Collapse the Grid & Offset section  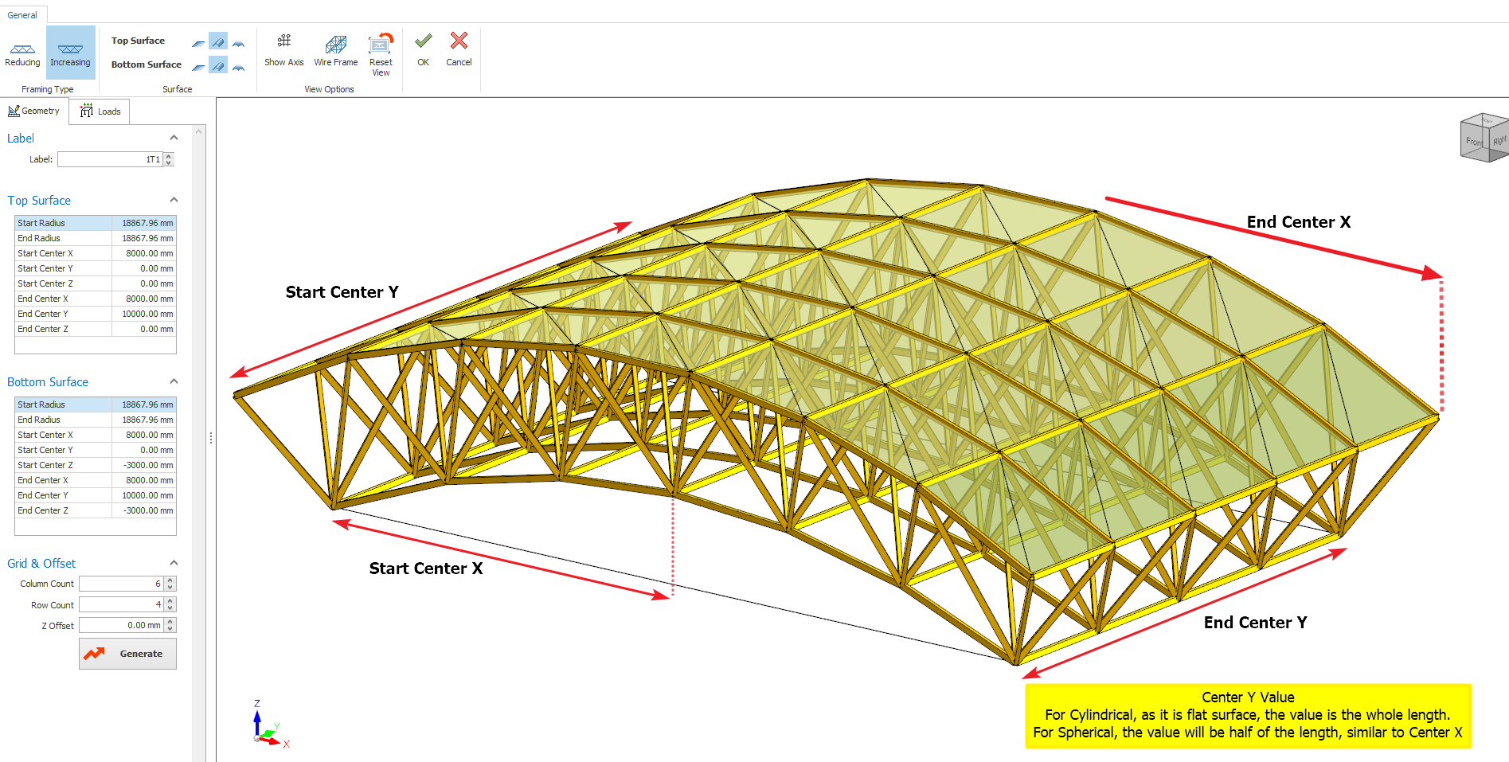coord(174,563)
